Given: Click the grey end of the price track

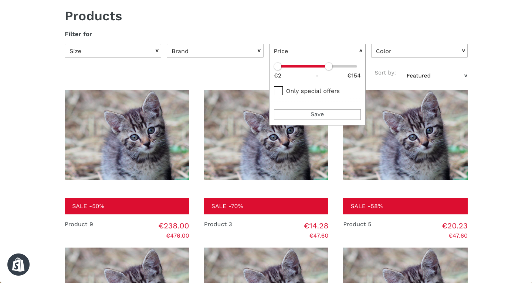Looking at the screenshot, I should (x=345, y=66).
